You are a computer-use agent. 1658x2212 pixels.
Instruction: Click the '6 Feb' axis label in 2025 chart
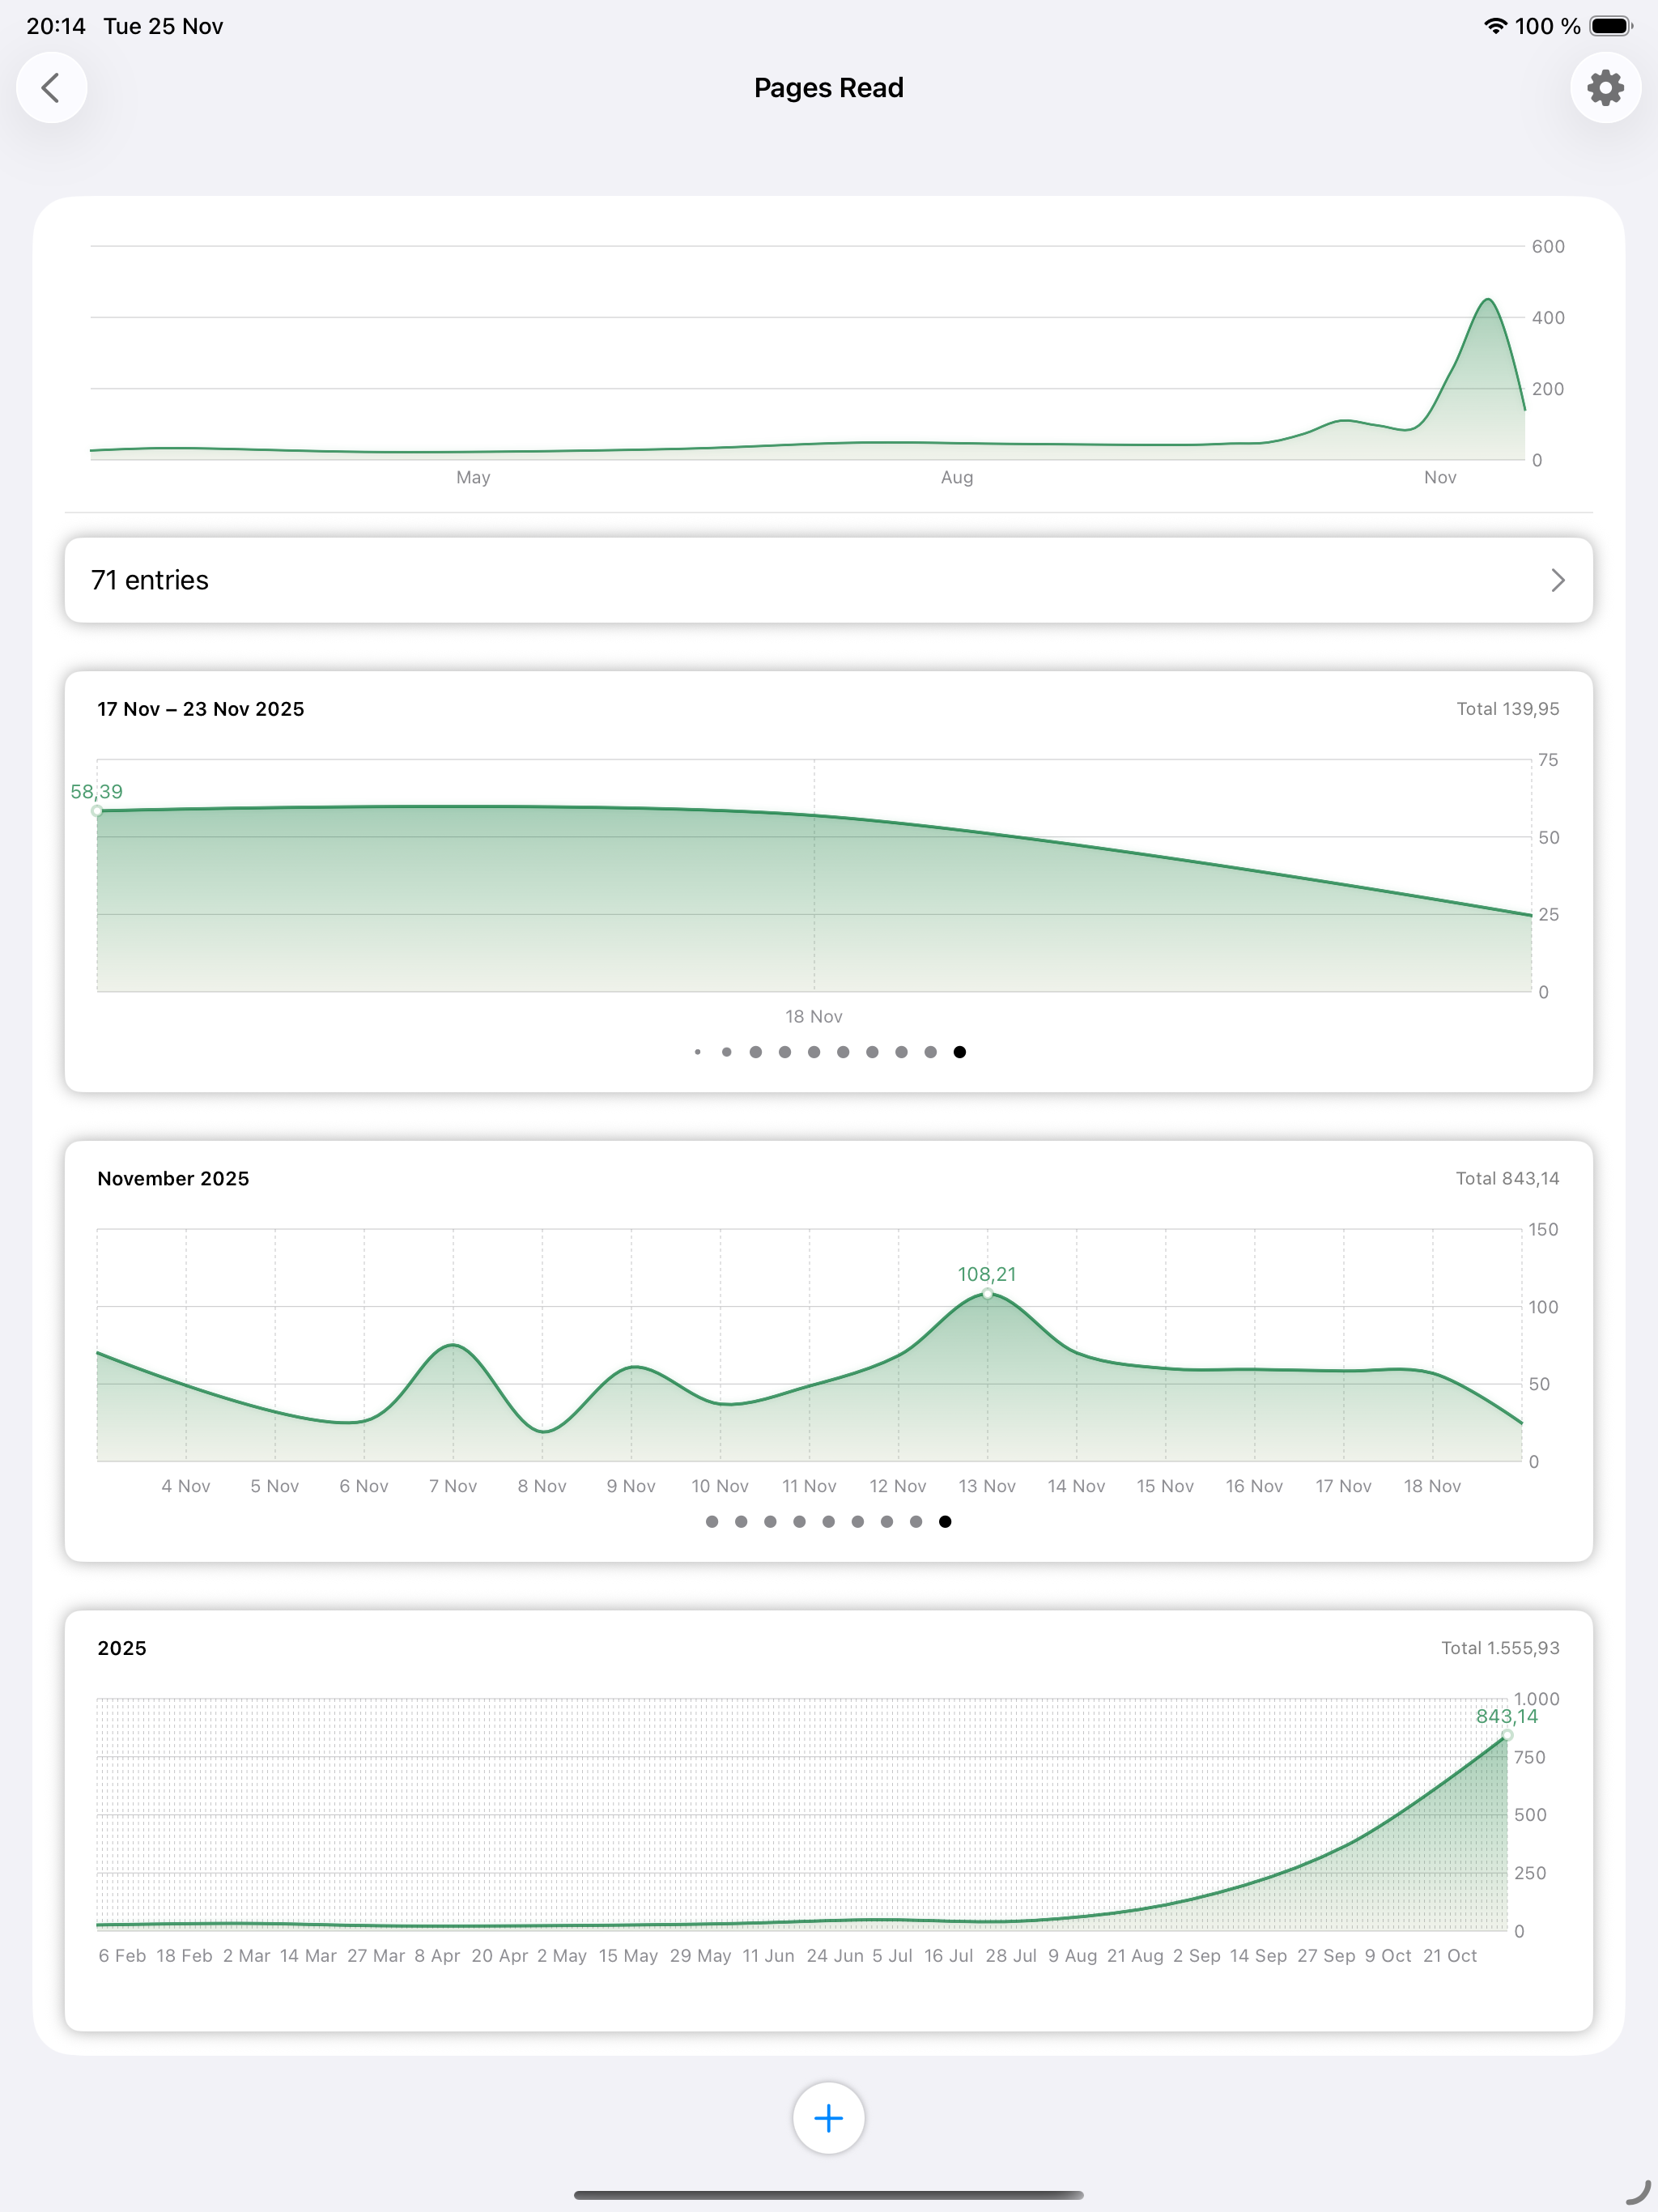pyautogui.click(x=122, y=1956)
